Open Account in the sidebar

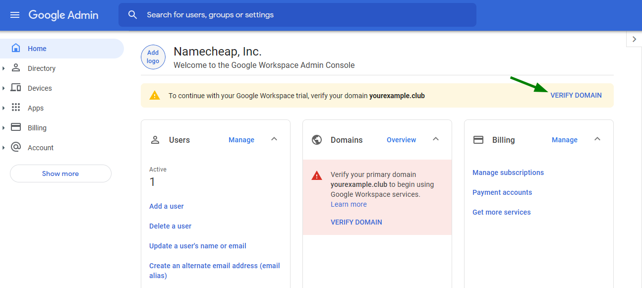click(x=41, y=148)
